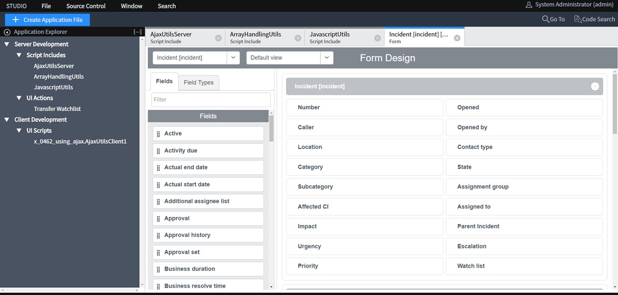This screenshot has height=295, width=618.
Task: Select the Caller form field
Action: [x=364, y=127]
